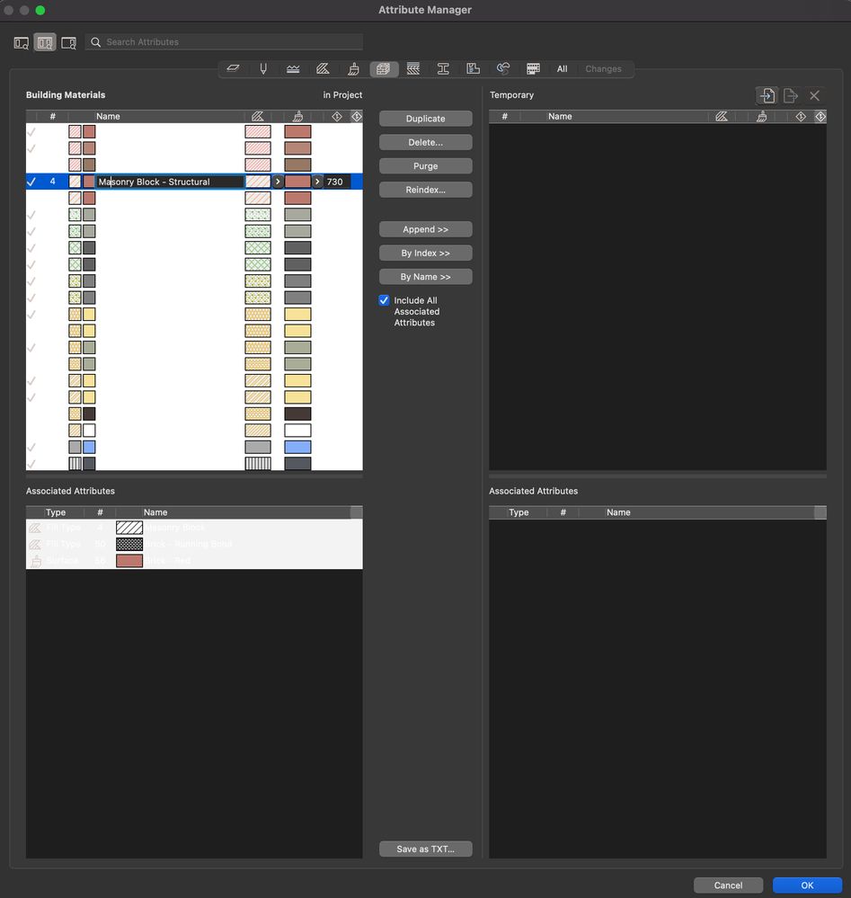Click Temporary list collision detection header icon
Viewport: 851px width, 898px height.
click(x=820, y=116)
